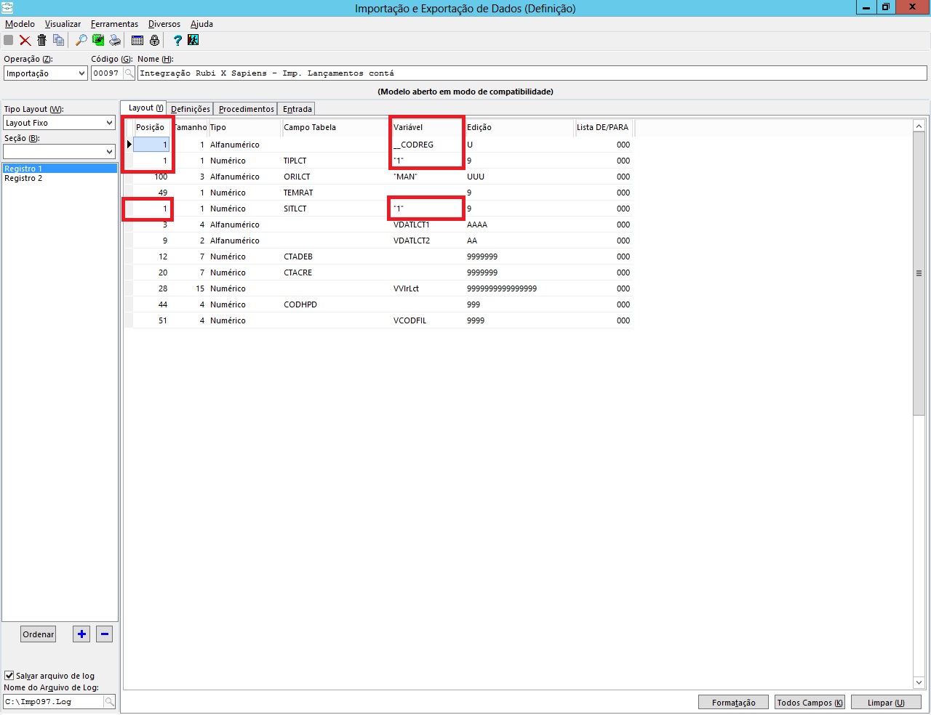Click the exit door toolbar icon
The width and height of the screenshot is (931, 715).
point(193,41)
